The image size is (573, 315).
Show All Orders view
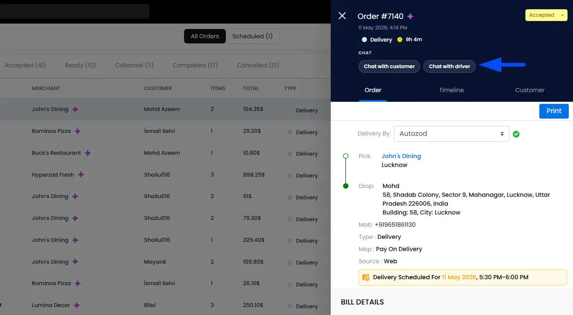click(205, 36)
